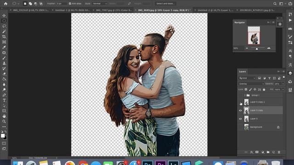Image resolution: width=294 pixels, height=165 pixels.
Task: Click the foreground color swatch
Action: (3, 136)
